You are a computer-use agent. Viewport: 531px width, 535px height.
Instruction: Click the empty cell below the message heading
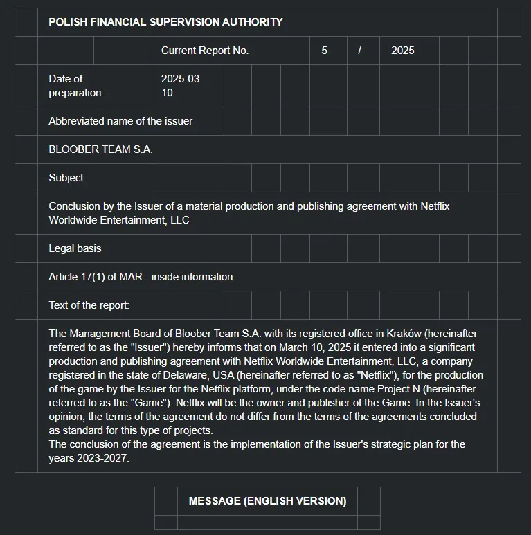tap(267, 523)
